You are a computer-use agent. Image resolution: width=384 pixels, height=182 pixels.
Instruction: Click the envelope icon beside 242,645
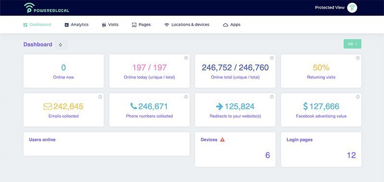[48, 107]
